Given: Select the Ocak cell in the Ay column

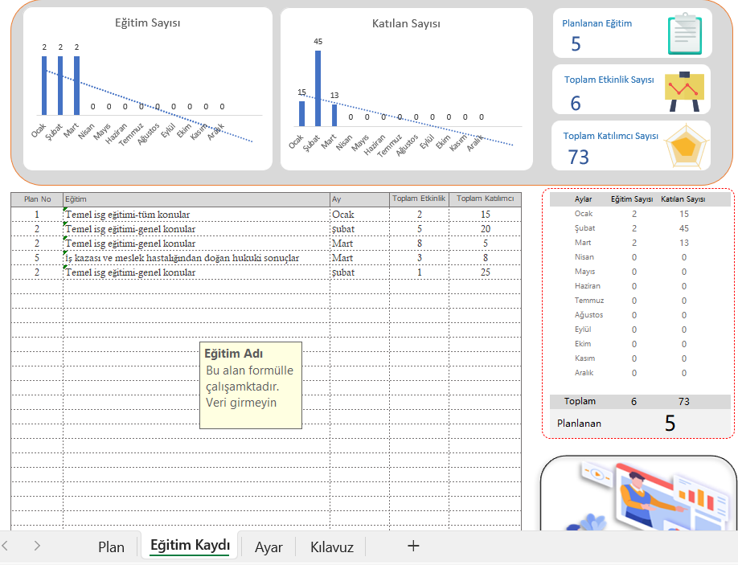Looking at the screenshot, I should 359,215.
